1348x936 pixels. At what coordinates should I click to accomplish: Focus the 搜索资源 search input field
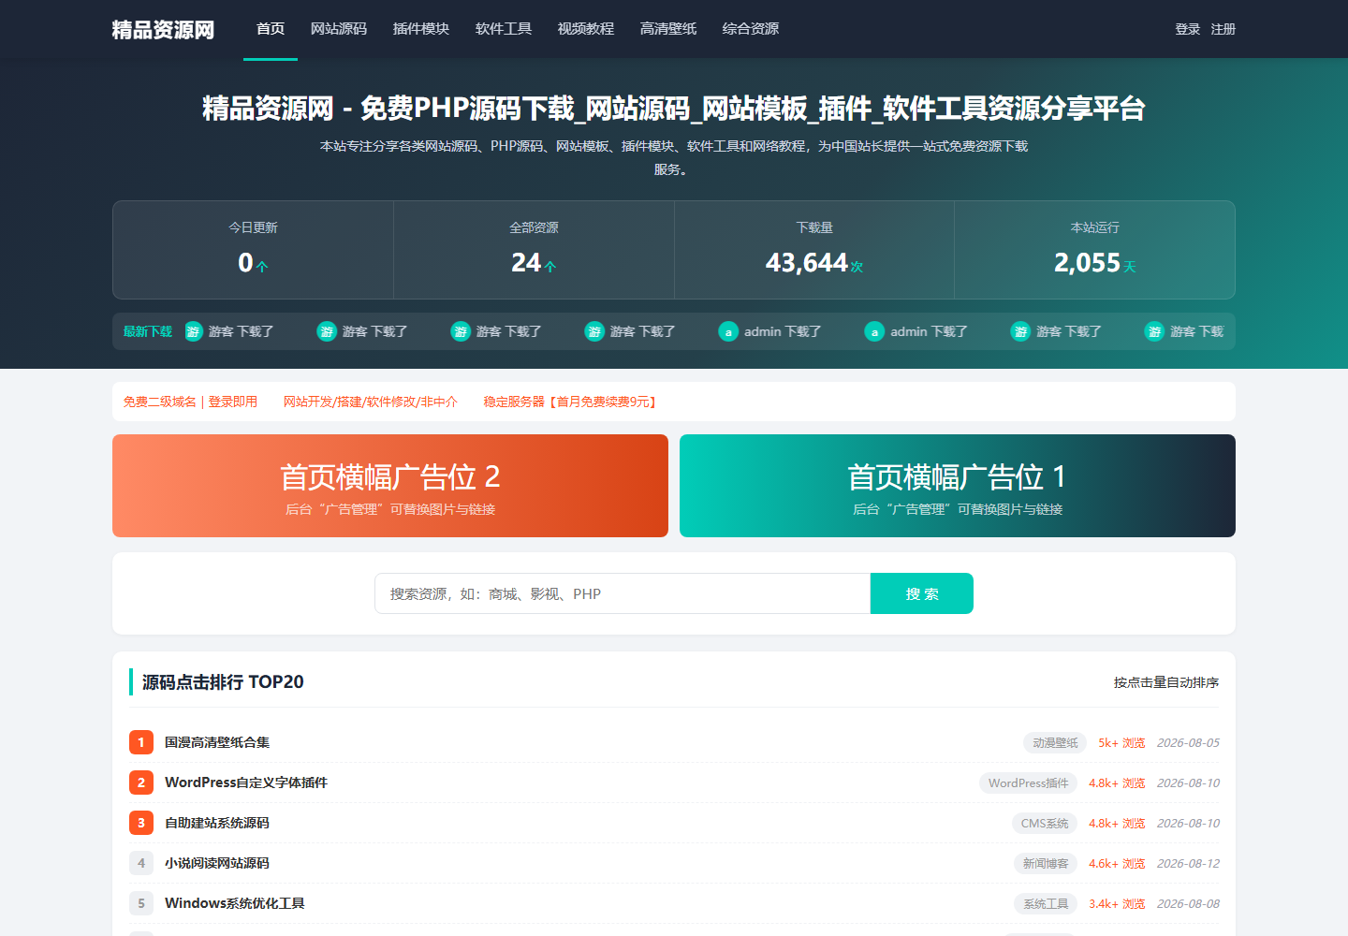(x=623, y=593)
